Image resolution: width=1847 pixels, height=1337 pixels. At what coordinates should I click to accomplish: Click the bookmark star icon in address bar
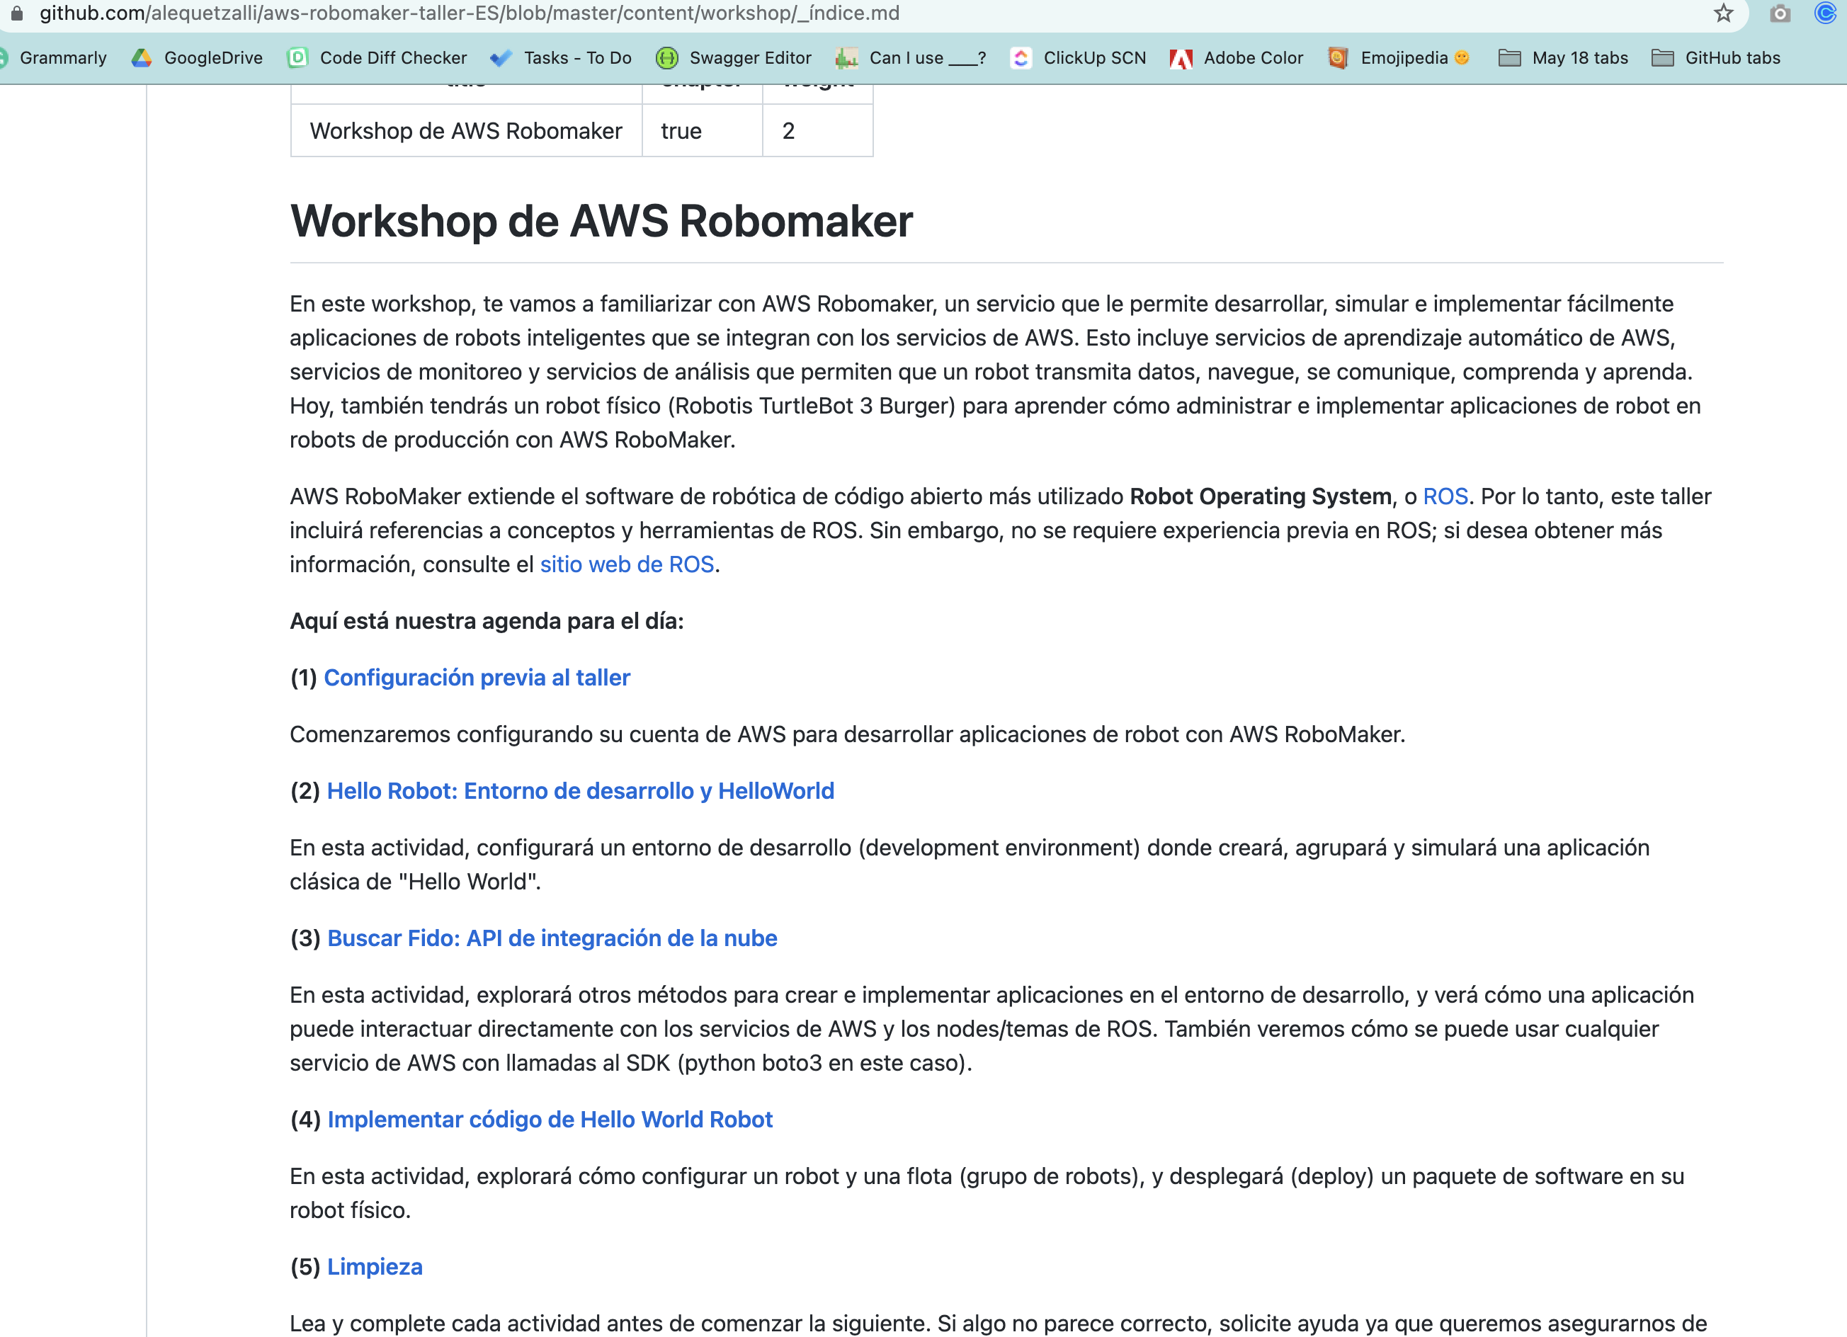1722,13
